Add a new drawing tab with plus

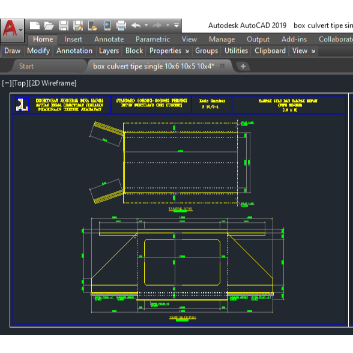click(x=243, y=67)
